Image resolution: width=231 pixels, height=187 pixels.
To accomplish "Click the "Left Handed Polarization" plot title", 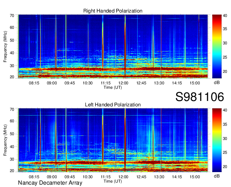I will point(113,105).
